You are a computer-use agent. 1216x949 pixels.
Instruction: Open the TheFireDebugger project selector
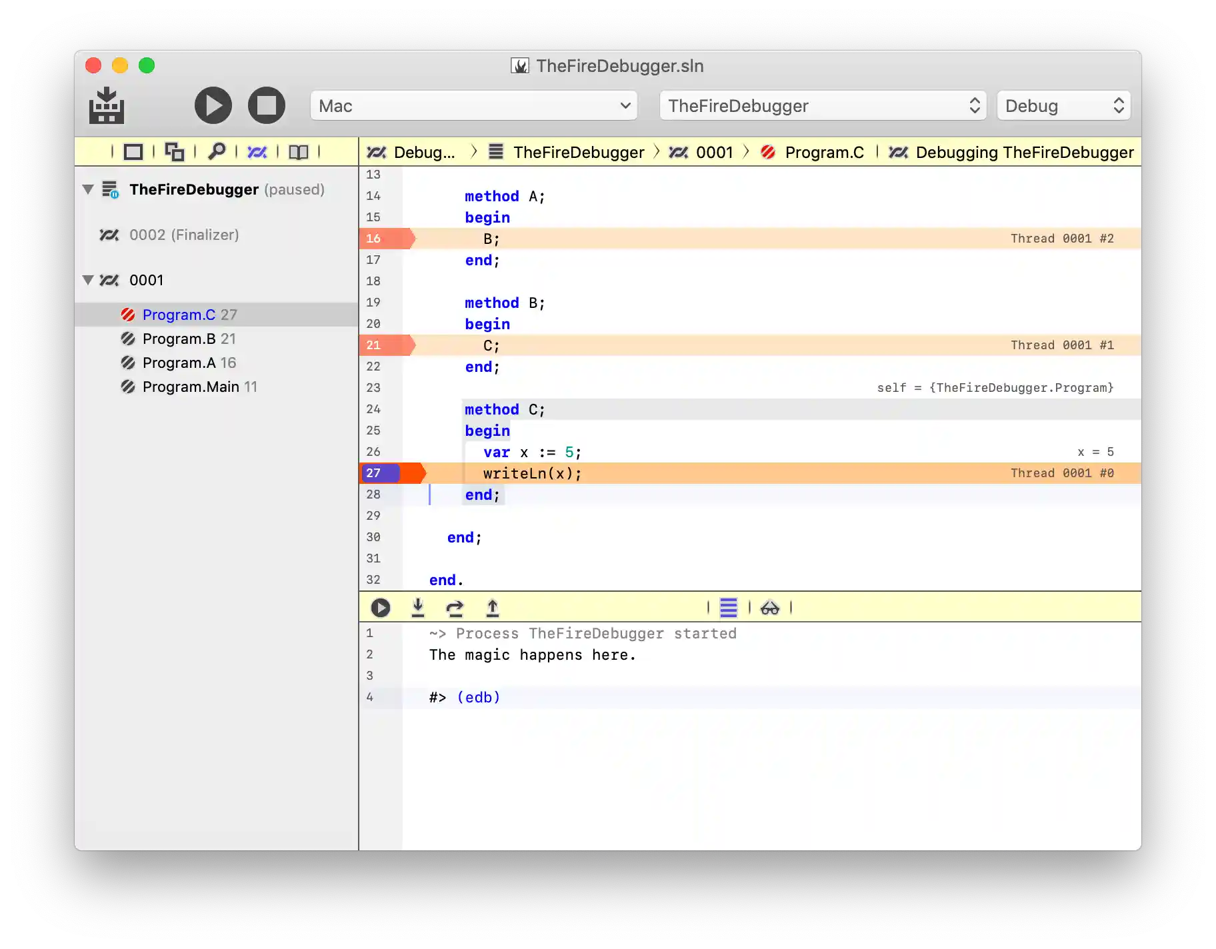click(823, 106)
